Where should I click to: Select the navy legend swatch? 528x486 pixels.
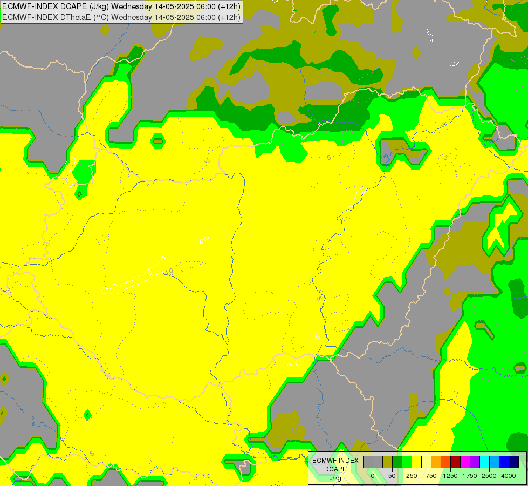coord(514,462)
